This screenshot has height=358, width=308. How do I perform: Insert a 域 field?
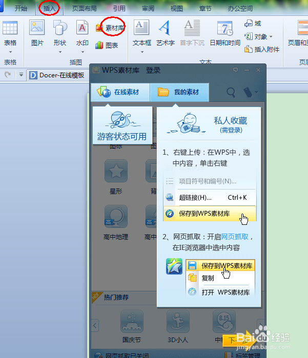(253, 23)
